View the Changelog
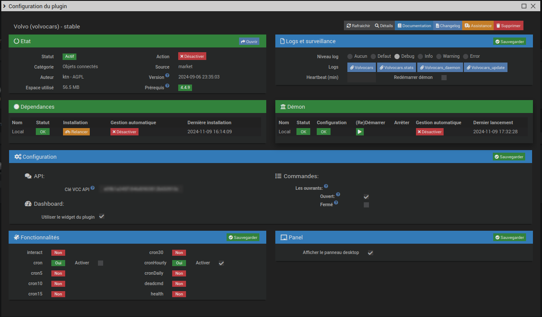Image resolution: width=542 pixels, height=317 pixels. pos(448,26)
